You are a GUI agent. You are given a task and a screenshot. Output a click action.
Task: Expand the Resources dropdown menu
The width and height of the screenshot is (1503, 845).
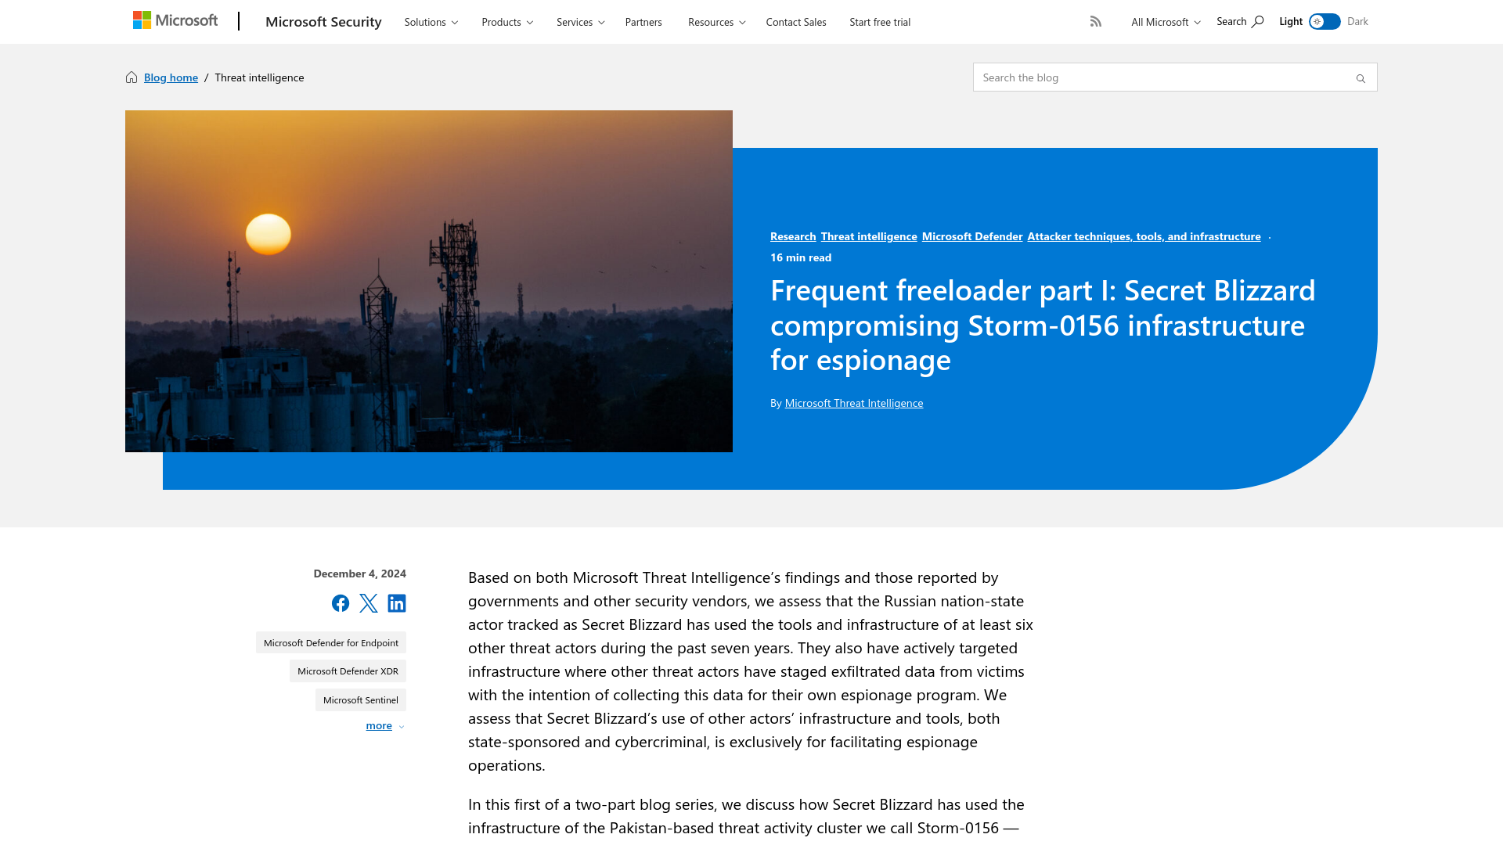tap(715, 22)
